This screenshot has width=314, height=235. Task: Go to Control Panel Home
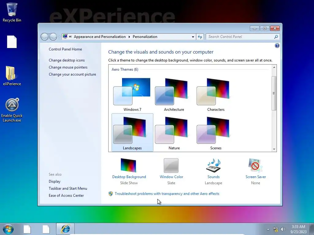(x=65, y=49)
